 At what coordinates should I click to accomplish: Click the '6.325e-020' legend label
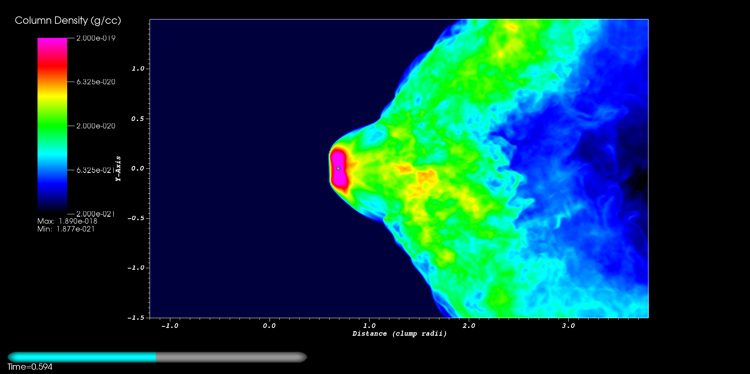(x=96, y=82)
